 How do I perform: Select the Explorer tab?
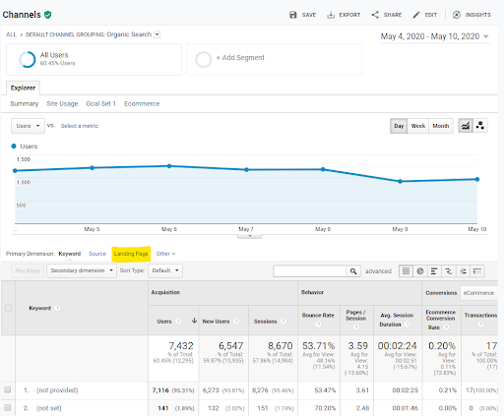pyautogui.click(x=23, y=88)
